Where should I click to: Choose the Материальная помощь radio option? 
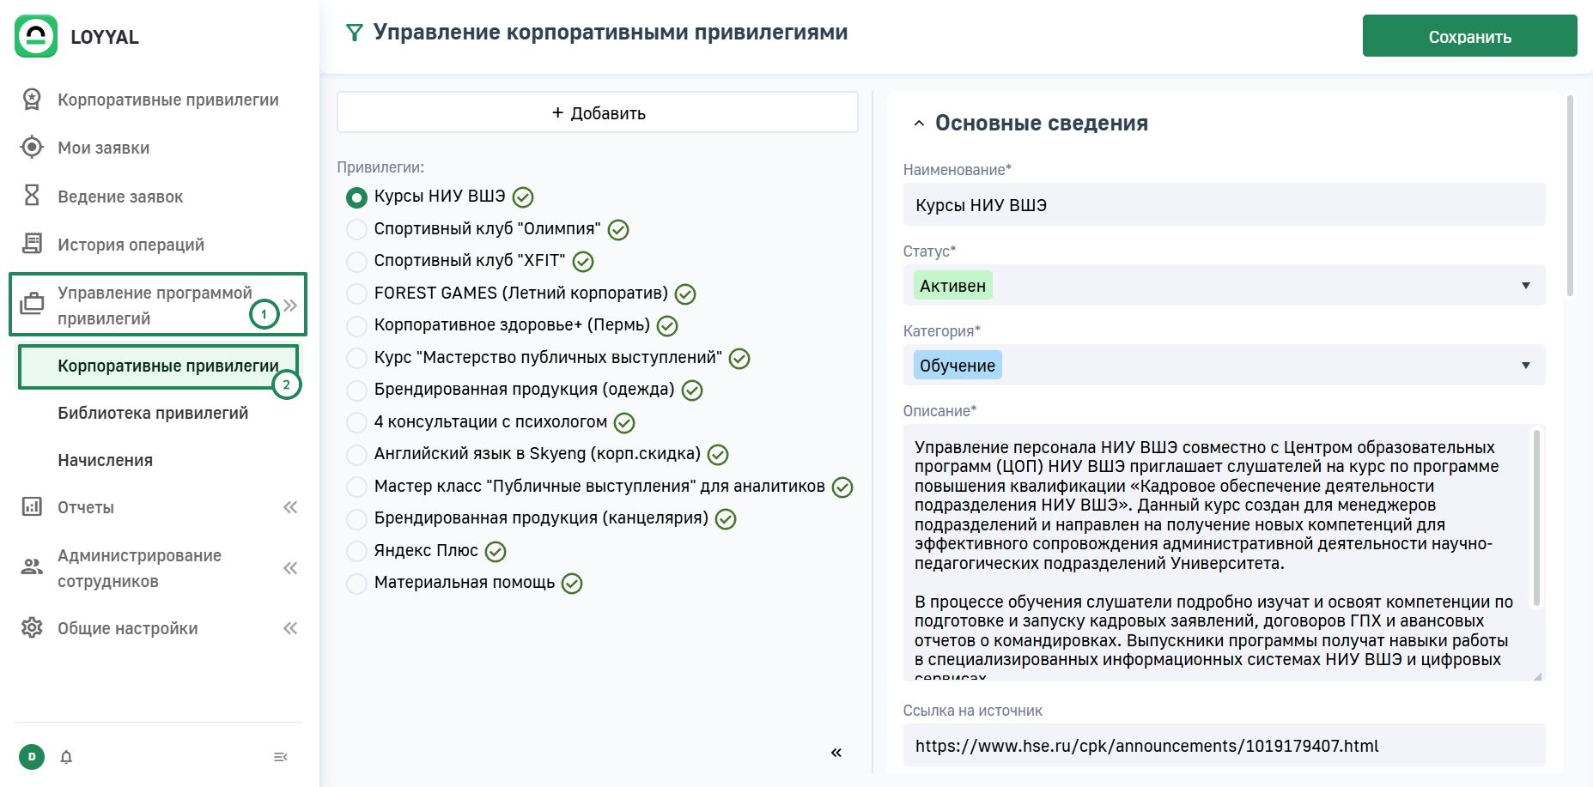pyautogui.click(x=356, y=584)
